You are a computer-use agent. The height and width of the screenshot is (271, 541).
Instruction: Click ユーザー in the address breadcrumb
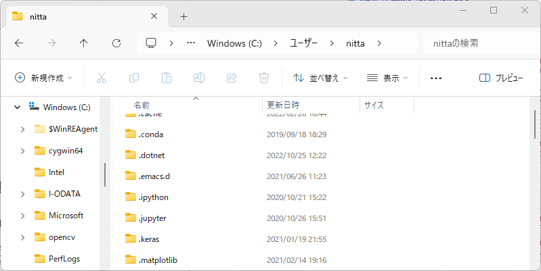tap(303, 43)
